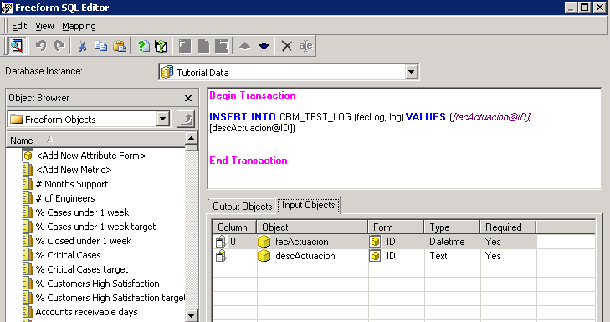Click the Redo toolbar button
610x322 pixels.
pyautogui.click(x=59, y=46)
